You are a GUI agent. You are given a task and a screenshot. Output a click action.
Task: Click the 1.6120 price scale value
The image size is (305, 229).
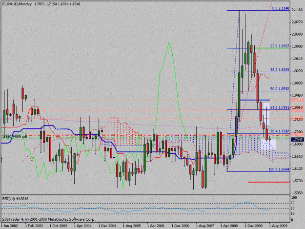click(297, 168)
